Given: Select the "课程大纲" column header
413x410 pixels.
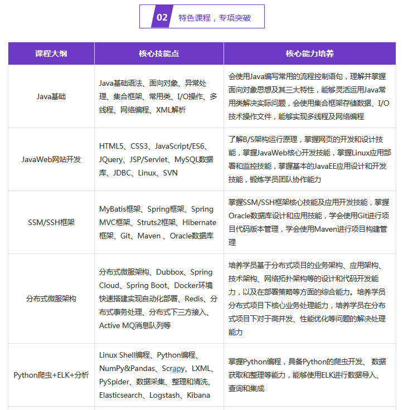Looking at the screenshot, I should 51,53.
